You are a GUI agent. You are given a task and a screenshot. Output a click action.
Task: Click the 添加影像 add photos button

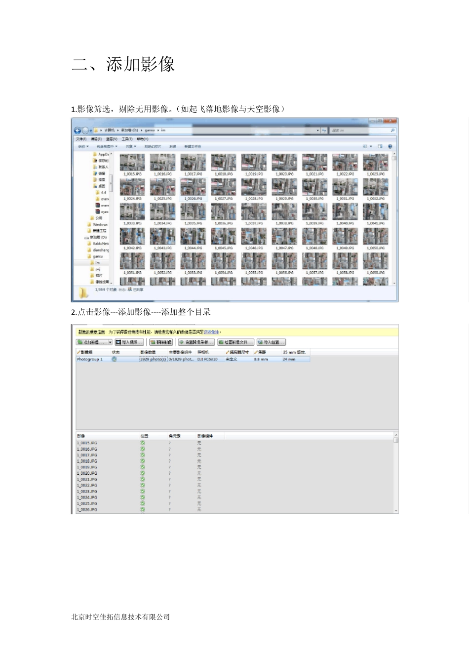(x=91, y=342)
